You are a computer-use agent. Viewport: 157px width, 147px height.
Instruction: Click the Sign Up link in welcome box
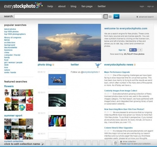[122, 50]
